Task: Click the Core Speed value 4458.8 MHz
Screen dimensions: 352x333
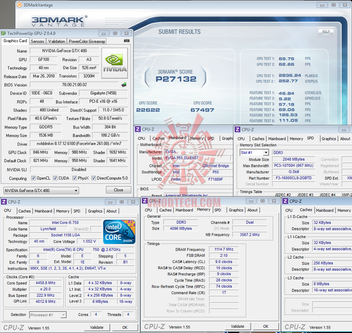Action: (45, 283)
